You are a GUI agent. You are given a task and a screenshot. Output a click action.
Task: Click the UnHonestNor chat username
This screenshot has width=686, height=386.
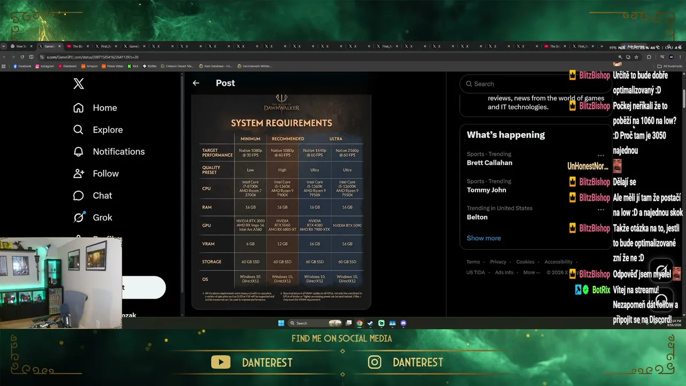[588, 166]
